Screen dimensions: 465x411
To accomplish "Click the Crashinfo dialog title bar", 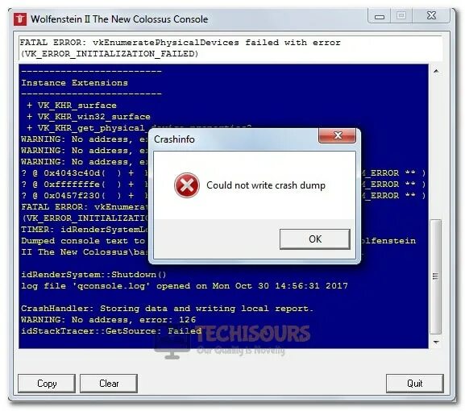I will click(236, 139).
